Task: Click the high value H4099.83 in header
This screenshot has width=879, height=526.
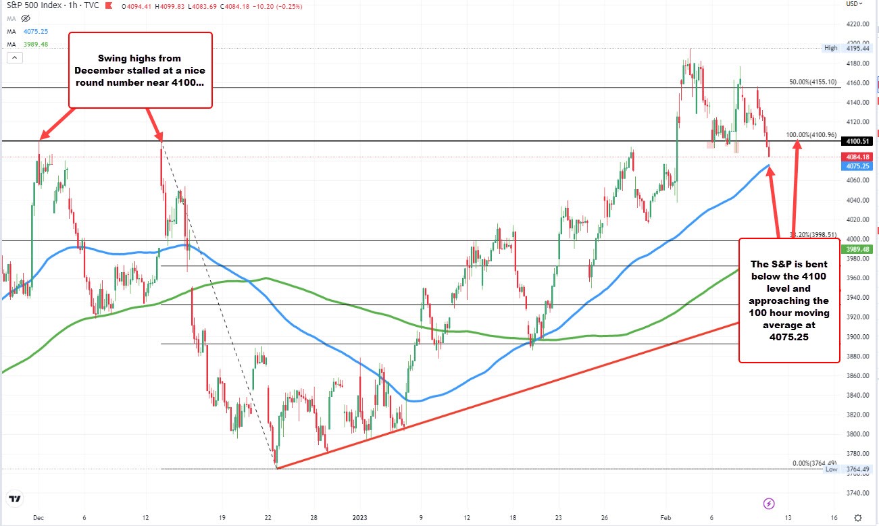Action: (x=168, y=7)
